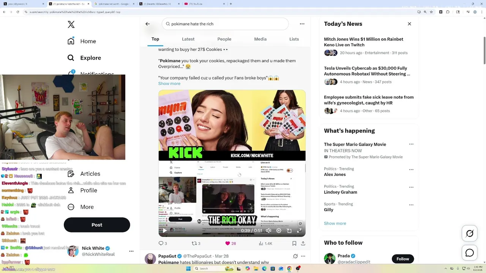Click the browser address bar URL

point(75,12)
